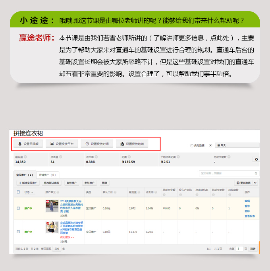Viewport: 270px width, 271px height.
Task: Click thumbnail of 女式品牌连衣裙 item
Action: (x=52, y=227)
